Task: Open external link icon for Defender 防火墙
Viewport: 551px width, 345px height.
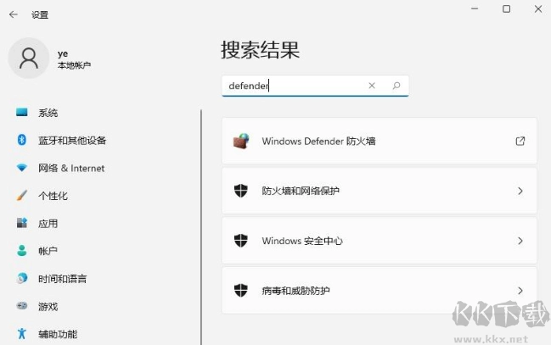Action: click(x=520, y=142)
